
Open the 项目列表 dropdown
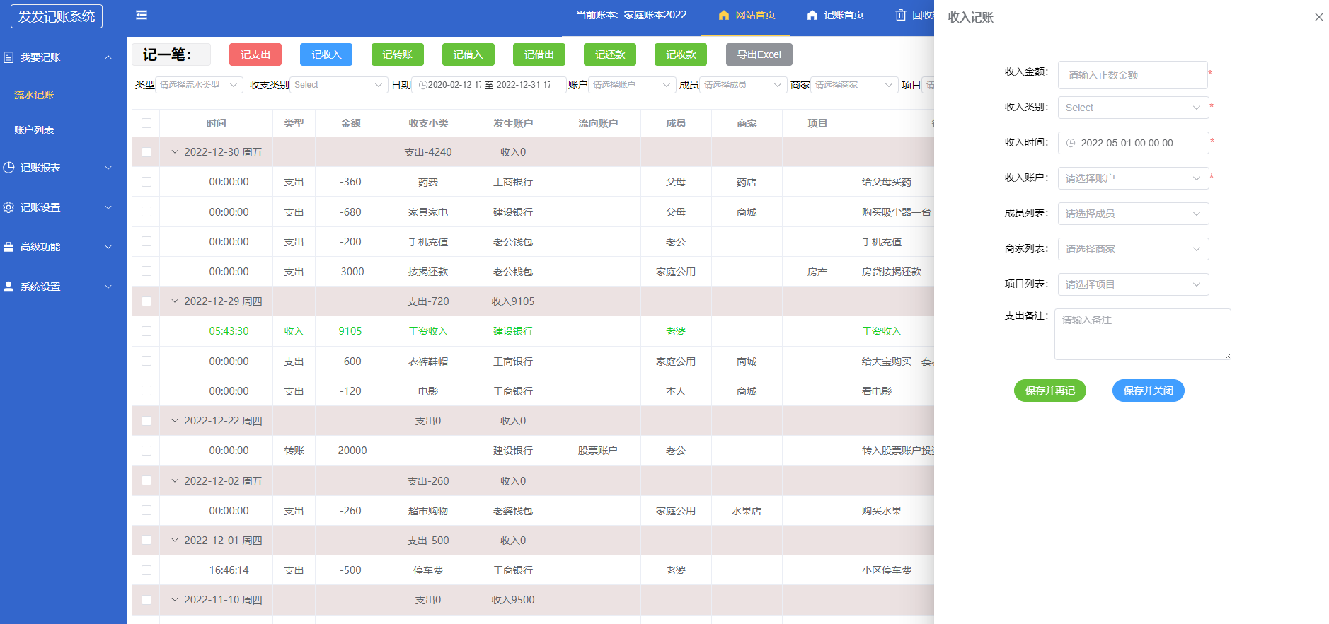coord(1133,284)
